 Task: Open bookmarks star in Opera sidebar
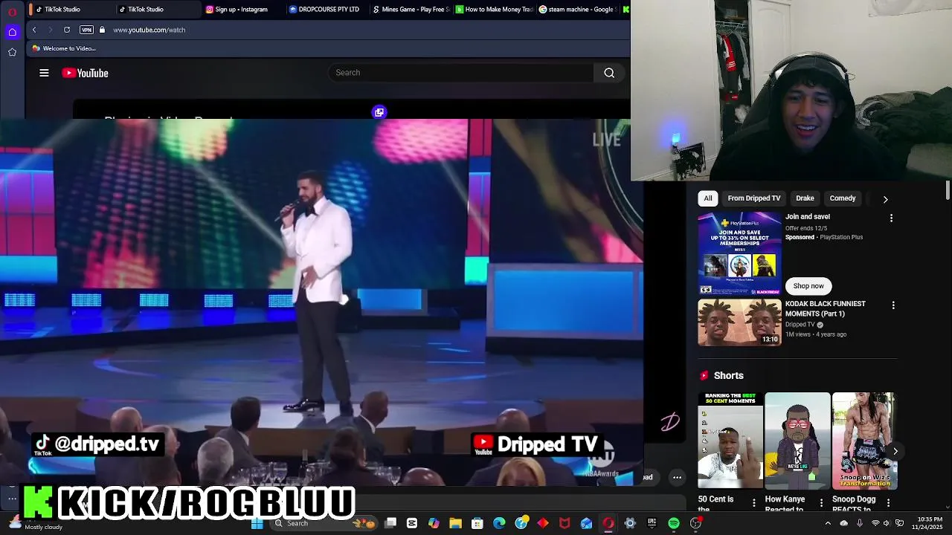pos(12,52)
